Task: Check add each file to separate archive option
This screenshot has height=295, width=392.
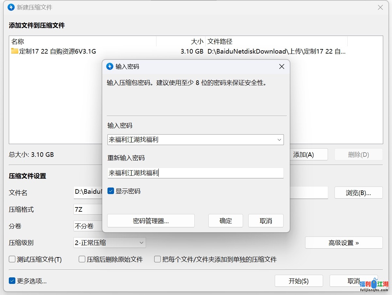Action: pos(157,259)
